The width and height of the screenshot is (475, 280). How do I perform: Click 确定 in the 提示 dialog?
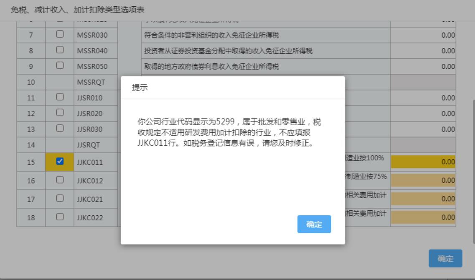tap(314, 225)
